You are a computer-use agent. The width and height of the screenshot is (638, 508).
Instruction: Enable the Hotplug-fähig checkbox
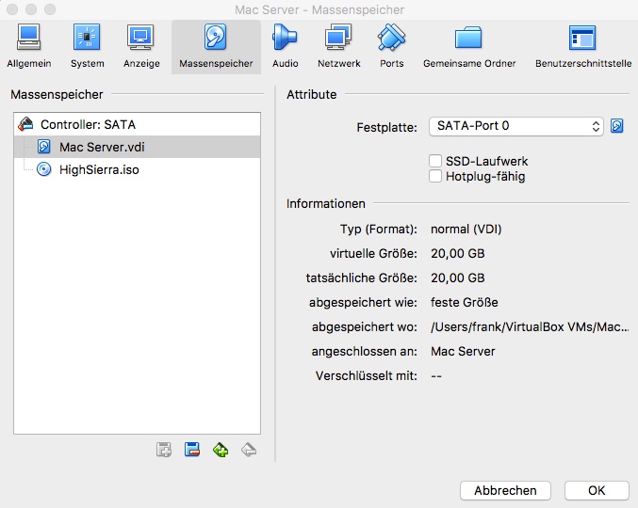tap(435, 176)
